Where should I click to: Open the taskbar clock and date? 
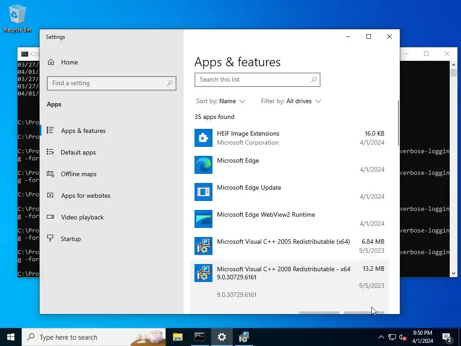coord(422,337)
